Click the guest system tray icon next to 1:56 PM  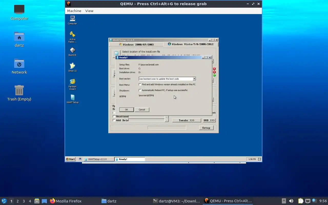click(x=259, y=159)
